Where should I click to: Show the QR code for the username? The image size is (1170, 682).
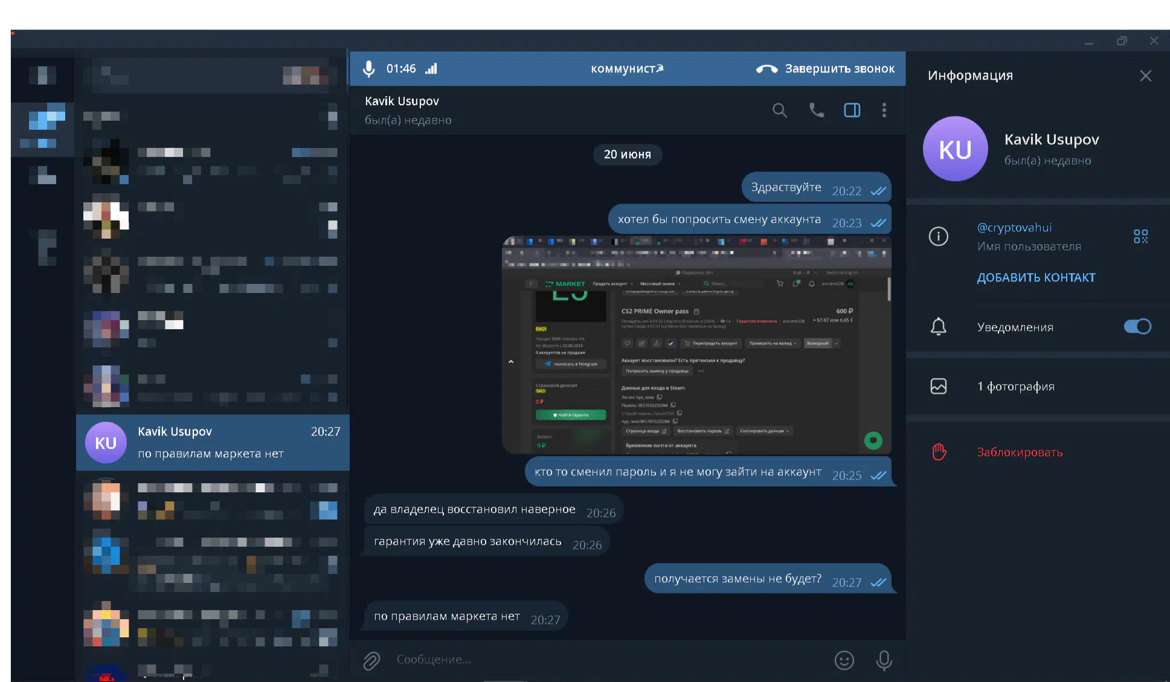1140,236
